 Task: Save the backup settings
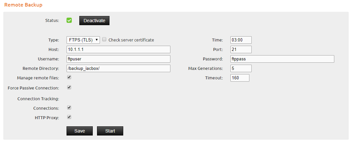79,131
